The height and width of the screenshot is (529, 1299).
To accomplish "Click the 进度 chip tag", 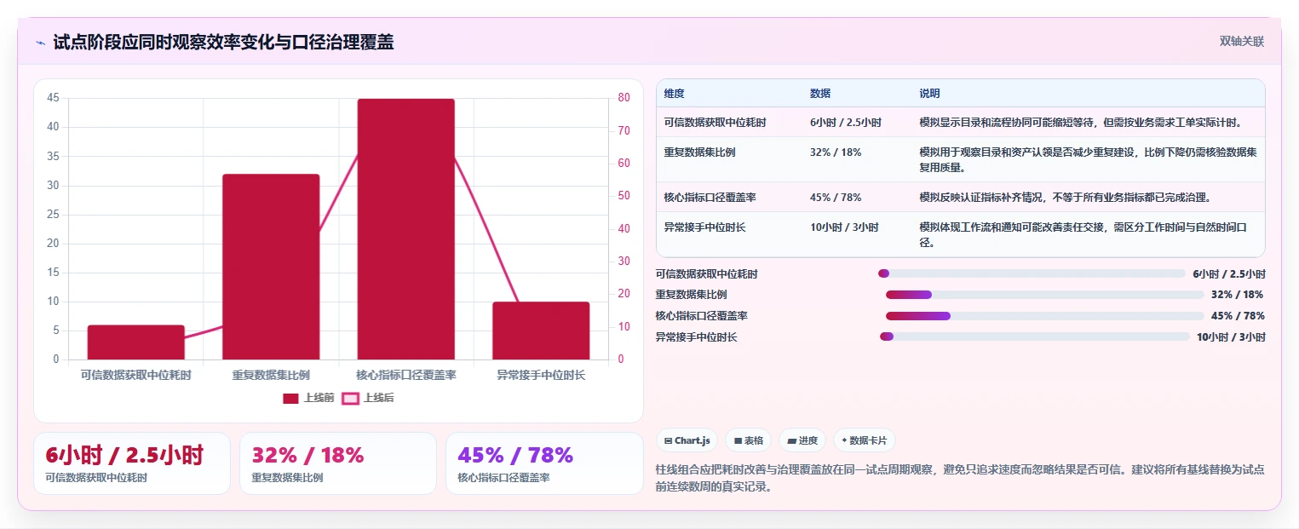I will 802,440.
